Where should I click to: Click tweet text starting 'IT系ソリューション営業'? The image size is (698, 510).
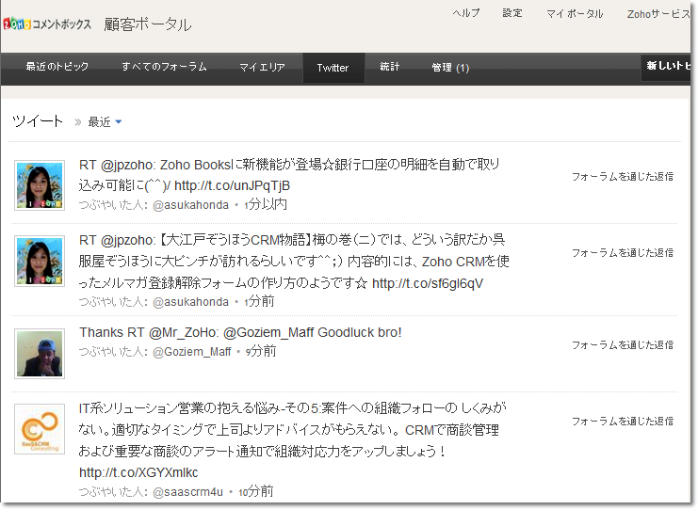click(x=292, y=440)
